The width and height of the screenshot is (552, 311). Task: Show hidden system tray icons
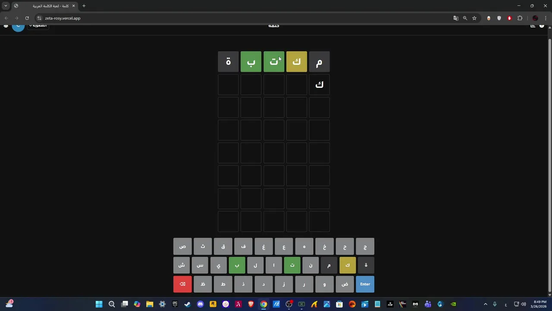[x=485, y=304]
